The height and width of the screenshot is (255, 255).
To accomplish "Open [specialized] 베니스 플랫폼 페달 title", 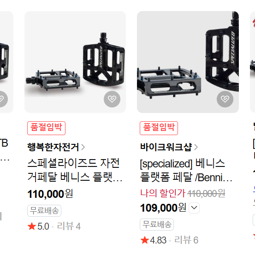I will pos(186,170).
